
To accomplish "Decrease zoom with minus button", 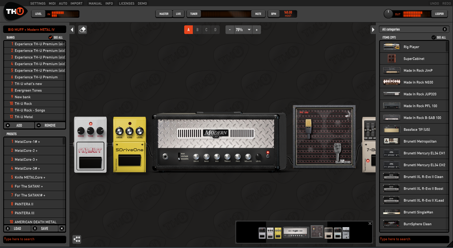I will click(230, 30).
